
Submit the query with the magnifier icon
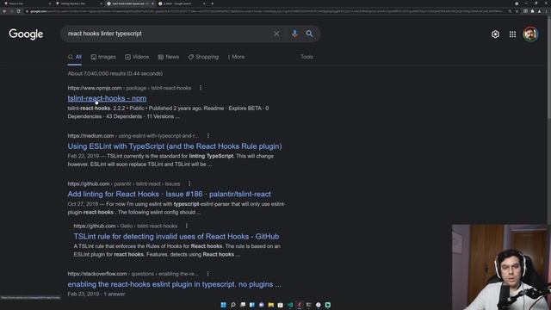[309, 34]
